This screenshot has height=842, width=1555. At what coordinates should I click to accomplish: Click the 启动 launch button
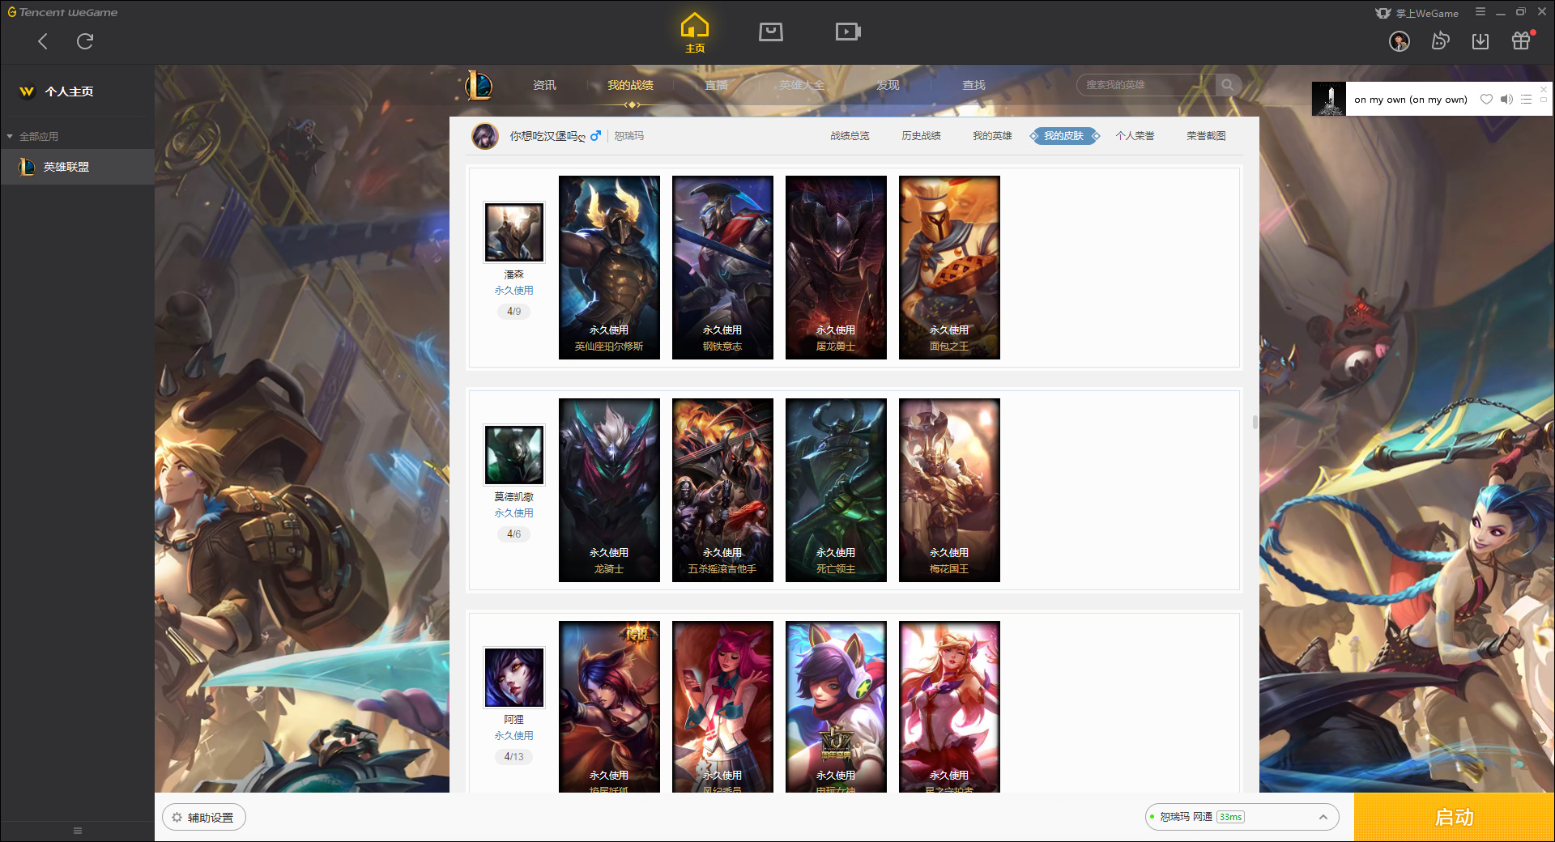pos(1455,818)
